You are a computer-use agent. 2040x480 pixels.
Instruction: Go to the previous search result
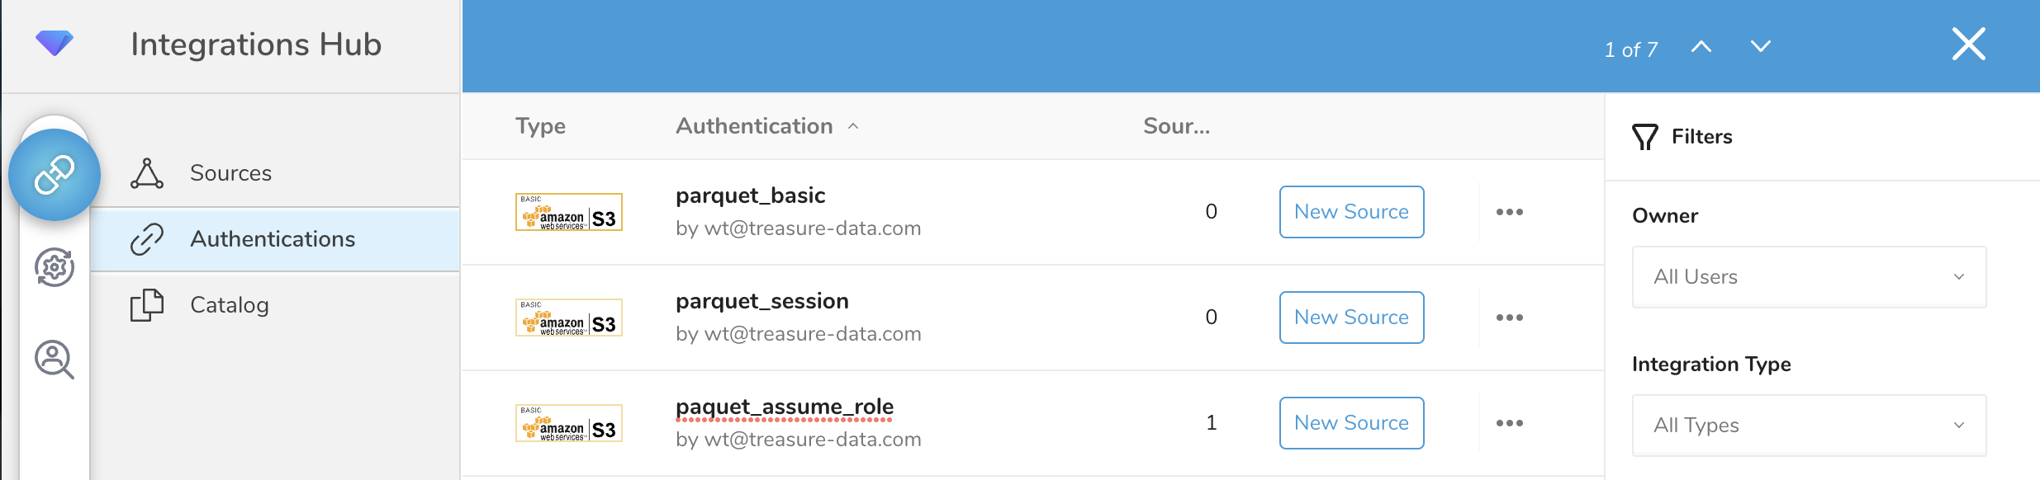click(1701, 47)
